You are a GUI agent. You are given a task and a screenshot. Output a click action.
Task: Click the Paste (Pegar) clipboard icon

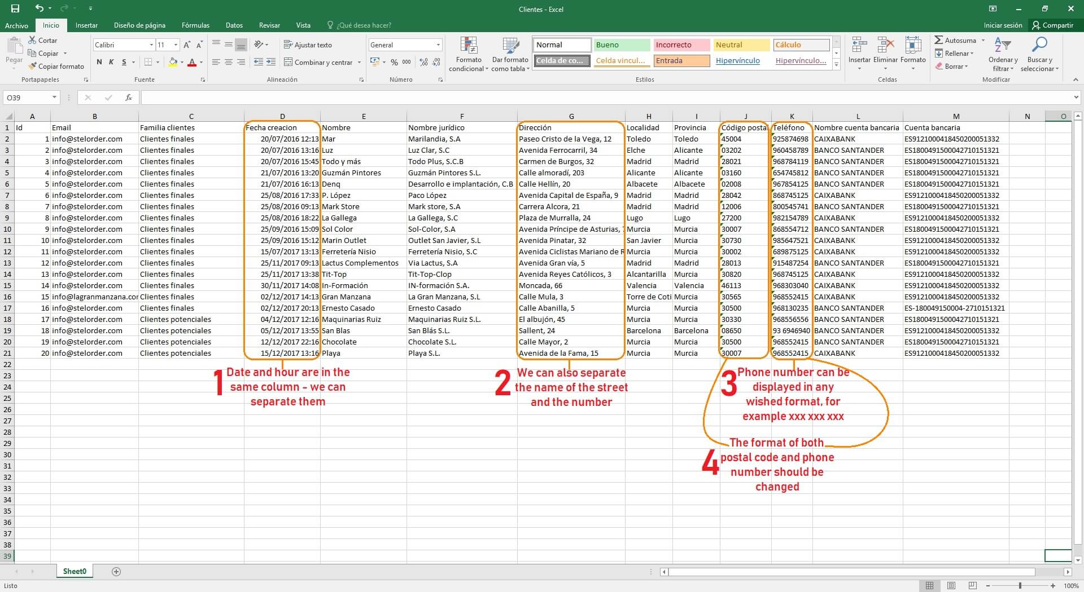14,46
